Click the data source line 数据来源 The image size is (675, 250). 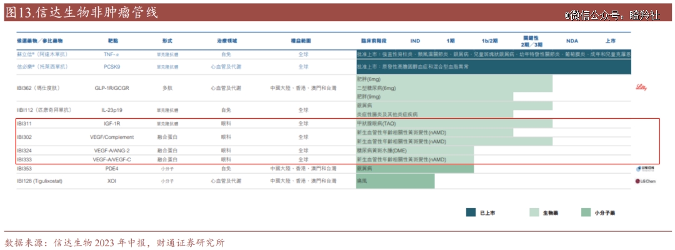[x=114, y=242]
